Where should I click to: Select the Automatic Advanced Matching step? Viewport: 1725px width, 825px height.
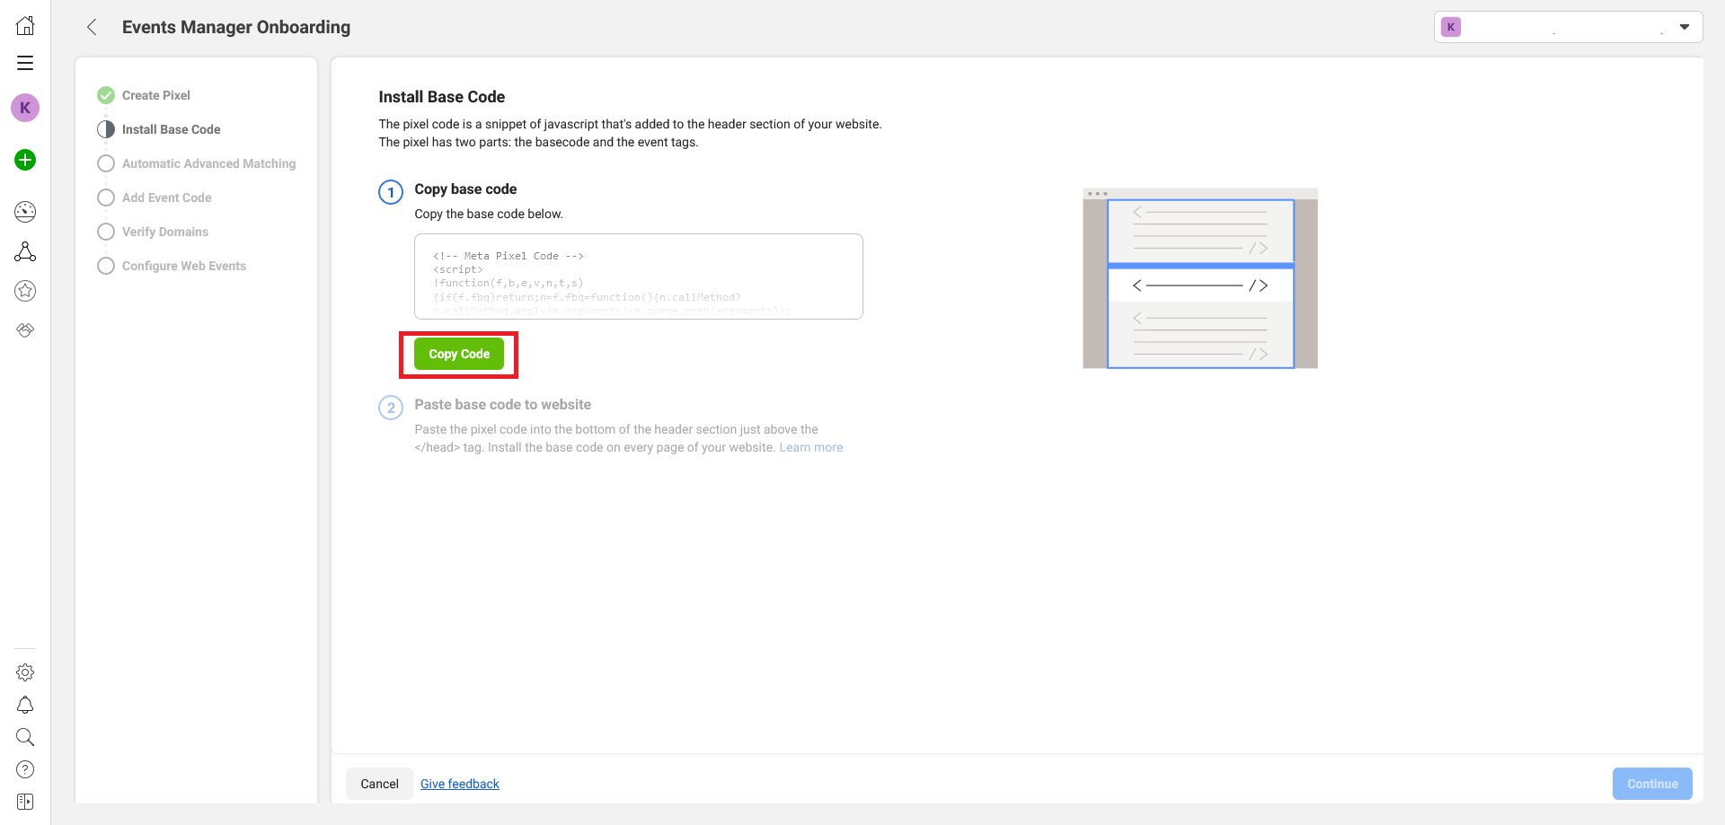(208, 163)
